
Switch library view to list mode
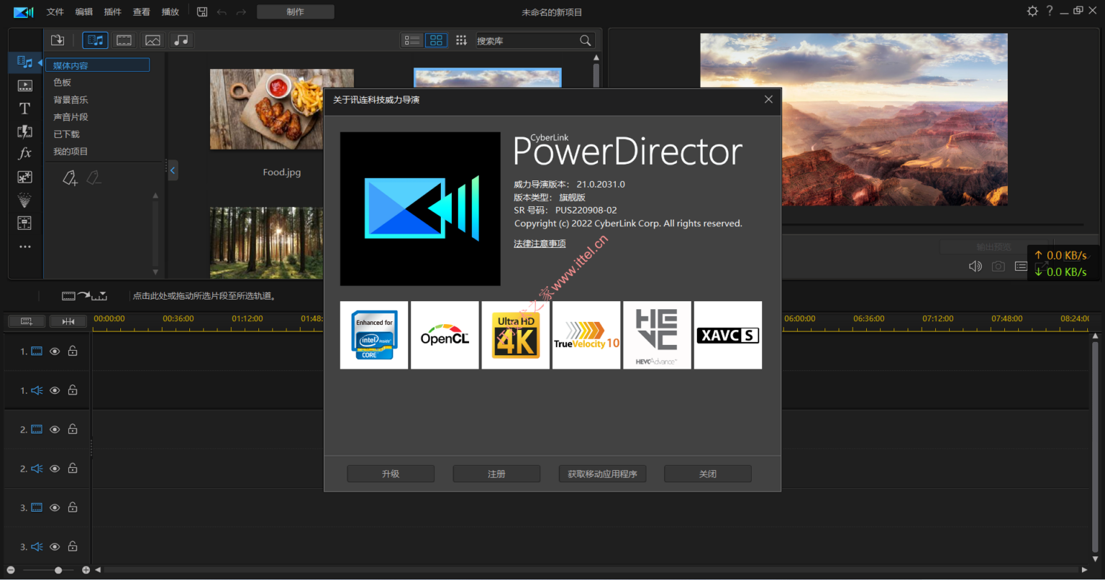point(411,40)
